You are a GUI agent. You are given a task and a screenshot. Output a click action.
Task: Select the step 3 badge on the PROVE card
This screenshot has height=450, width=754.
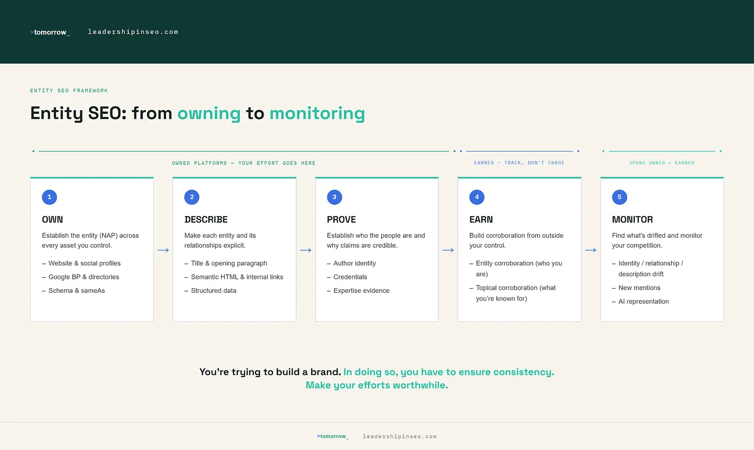pos(335,197)
